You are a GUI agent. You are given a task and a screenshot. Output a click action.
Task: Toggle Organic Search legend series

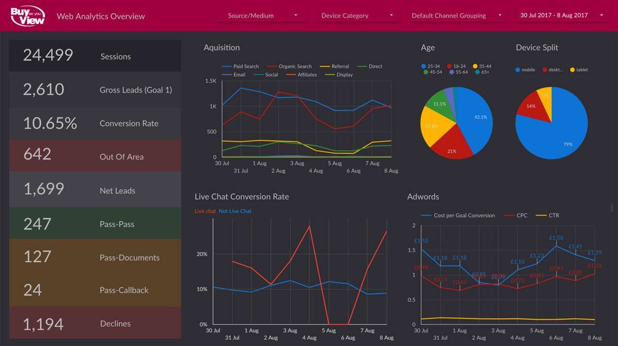click(x=289, y=66)
